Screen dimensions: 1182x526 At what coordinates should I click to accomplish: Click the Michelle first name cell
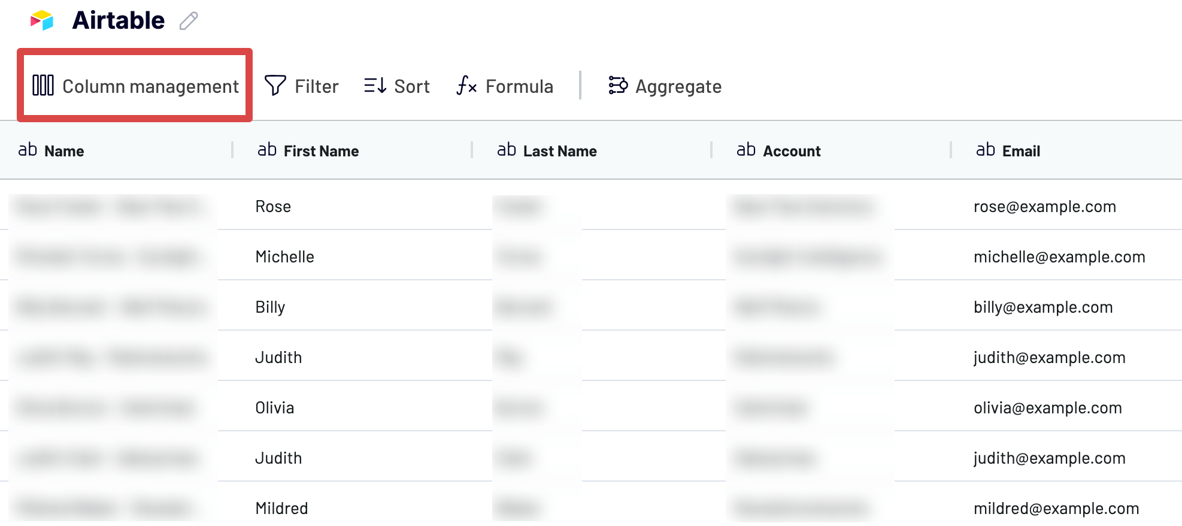(x=284, y=257)
